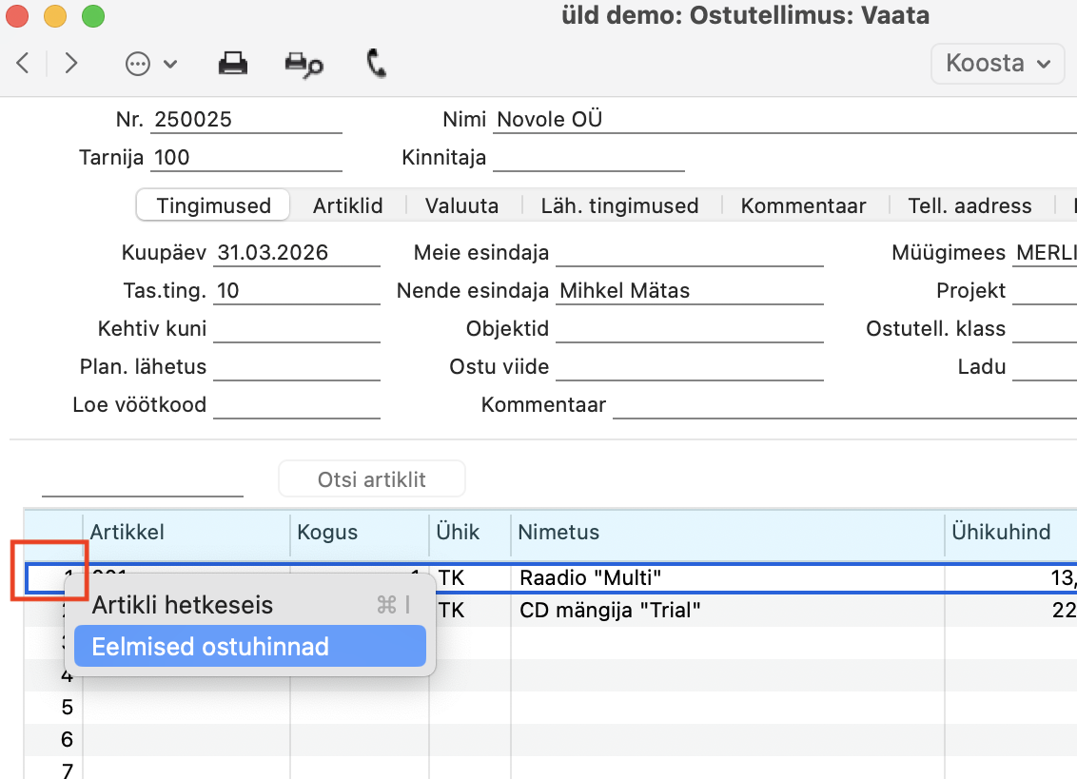Click the green macOS zoom button
The width and height of the screenshot is (1077, 779).
(x=92, y=16)
